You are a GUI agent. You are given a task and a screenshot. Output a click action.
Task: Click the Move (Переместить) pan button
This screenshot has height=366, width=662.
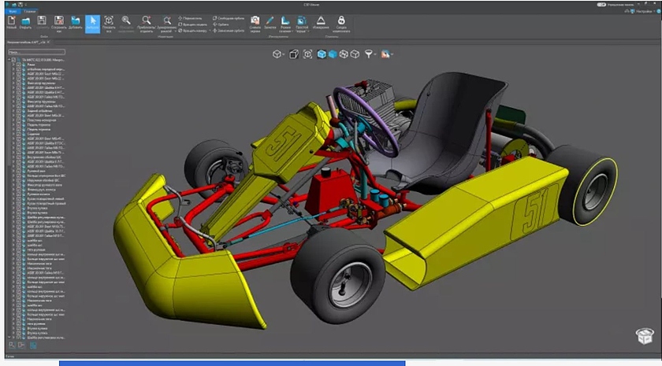[x=192, y=17]
